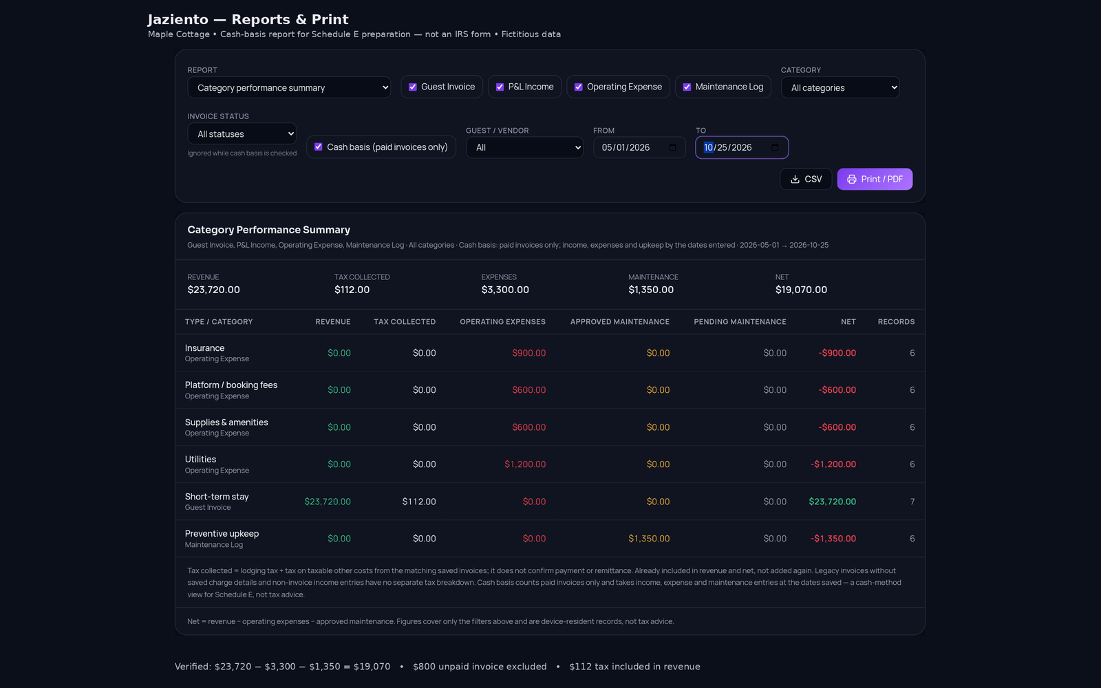Image resolution: width=1101 pixels, height=688 pixels.
Task: Open the Category dropdown
Action: click(840, 87)
